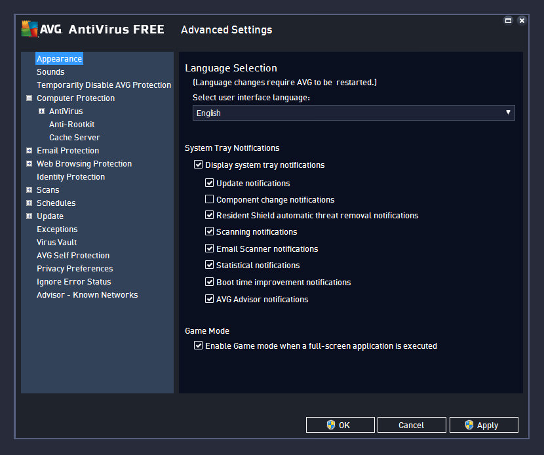Toggle Resident Shield automatic threat removal notifications
Image resolution: width=544 pixels, height=455 pixels.
pos(209,215)
